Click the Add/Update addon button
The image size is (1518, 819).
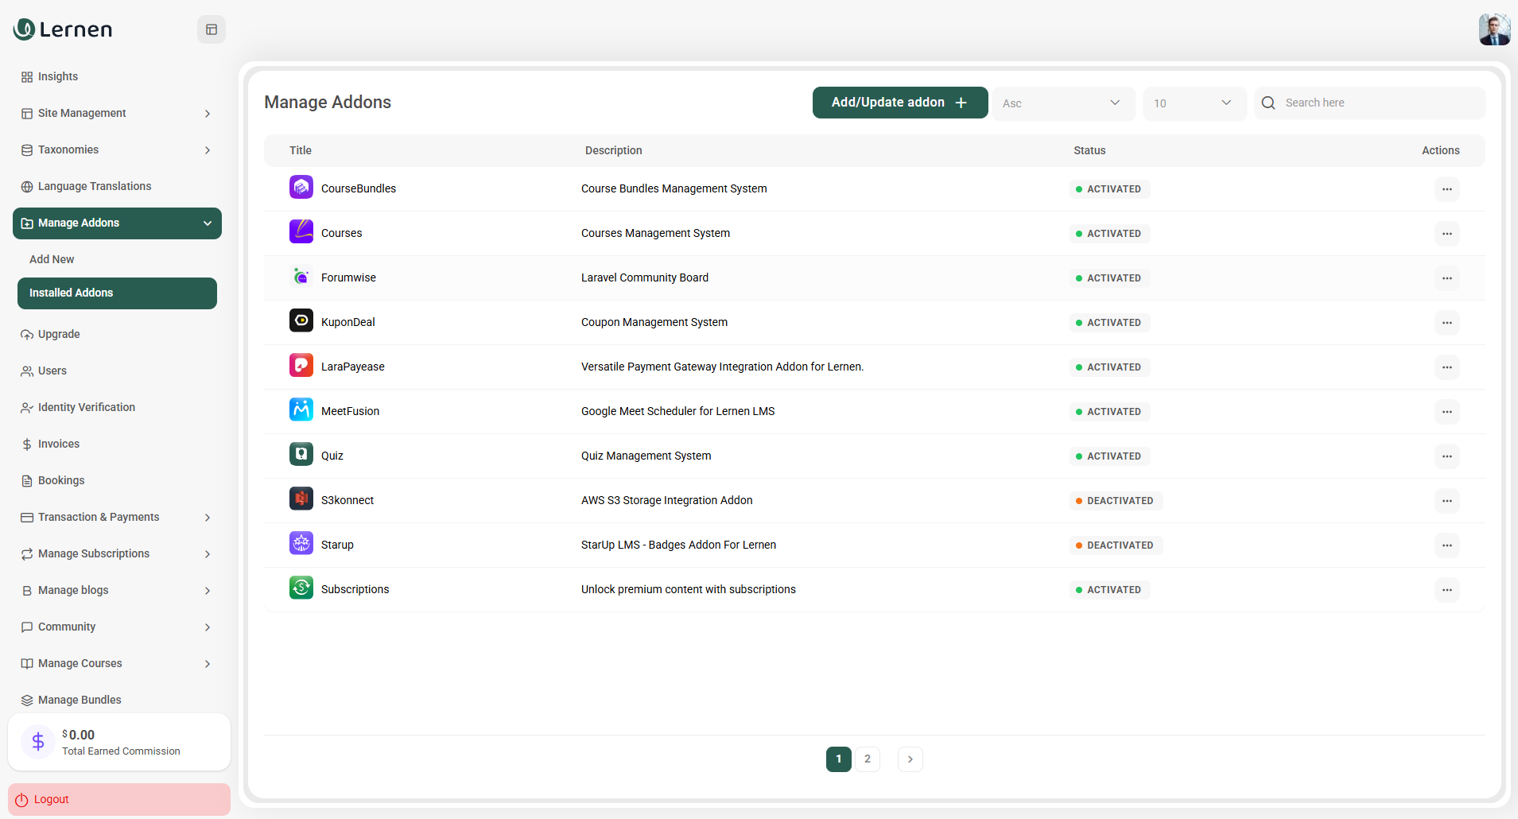coord(899,102)
